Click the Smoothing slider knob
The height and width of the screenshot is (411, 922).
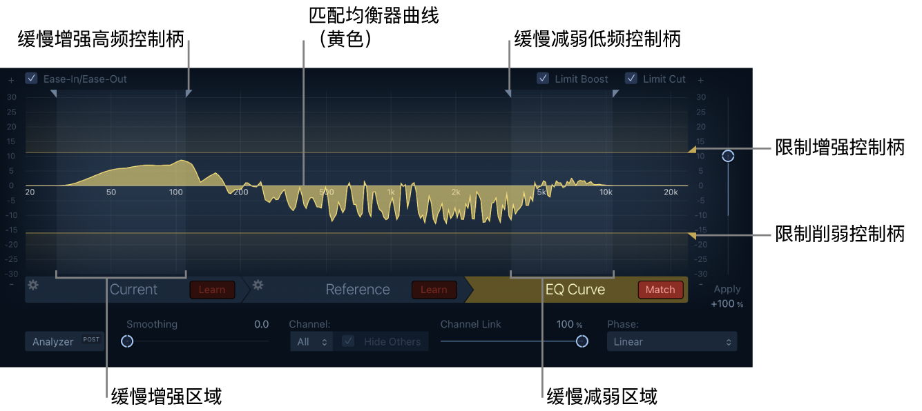(127, 341)
